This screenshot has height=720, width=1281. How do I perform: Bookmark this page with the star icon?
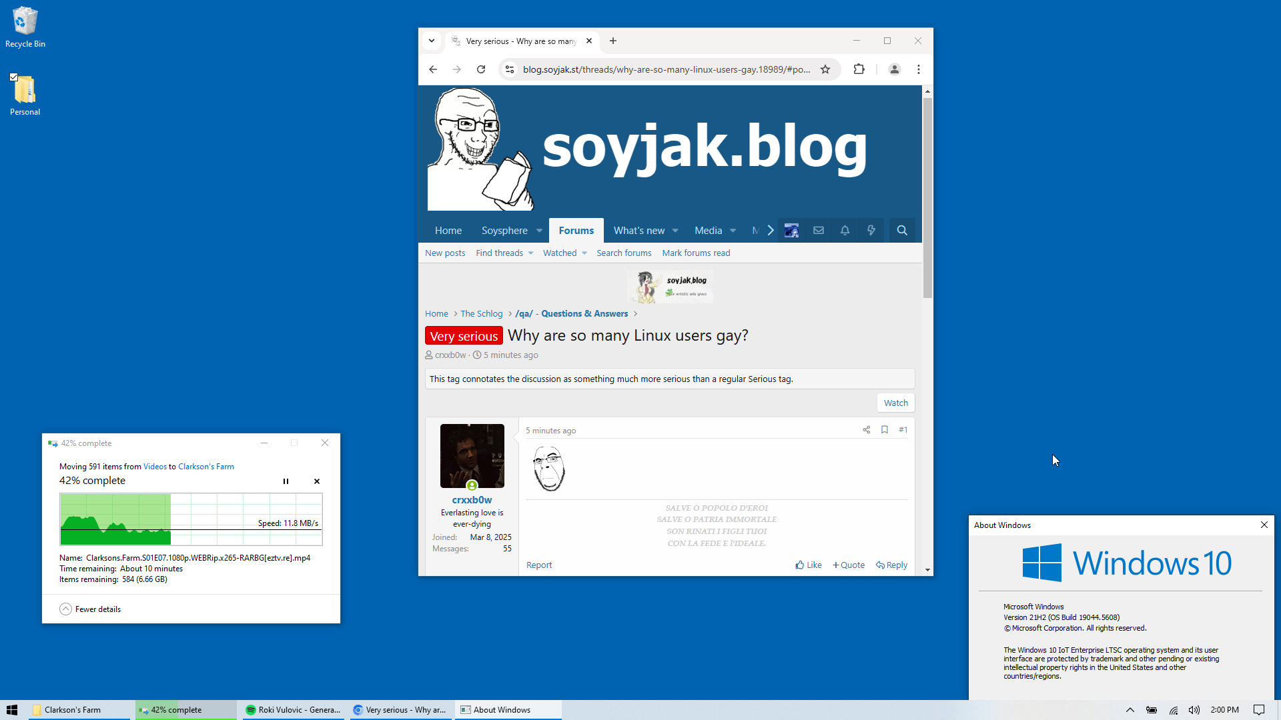coord(825,69)
